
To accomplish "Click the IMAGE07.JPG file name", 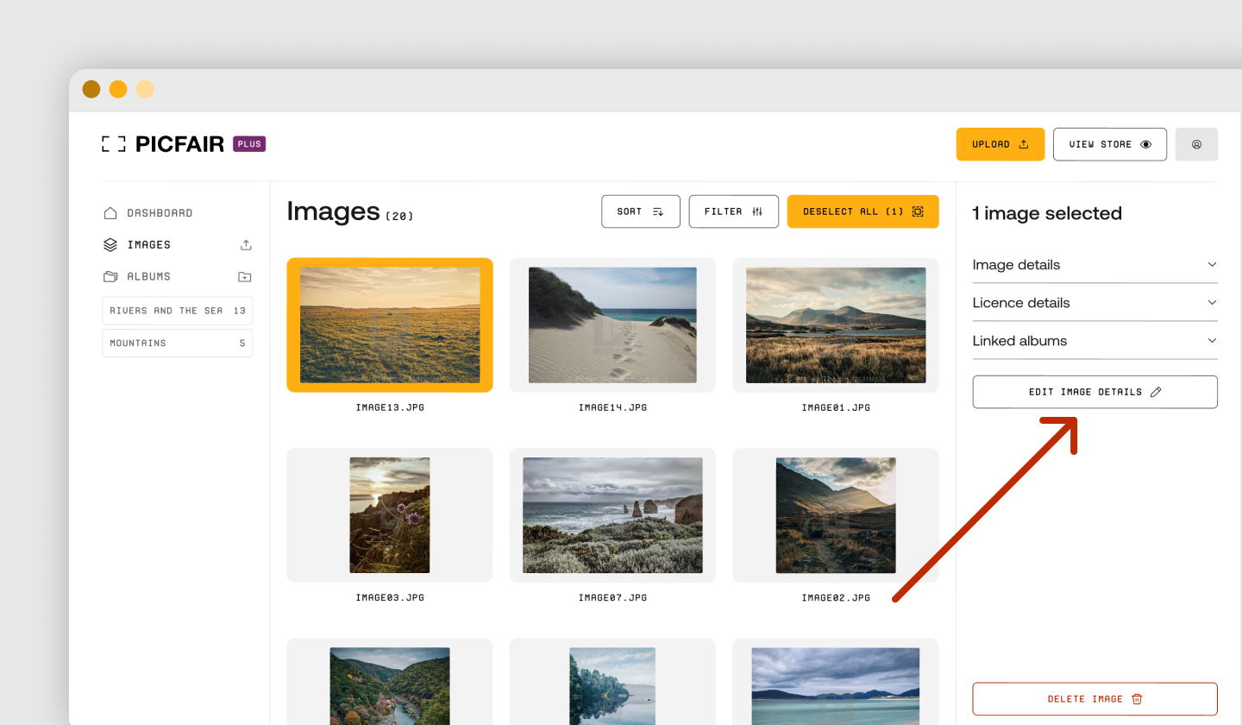I will pos(612,597).
